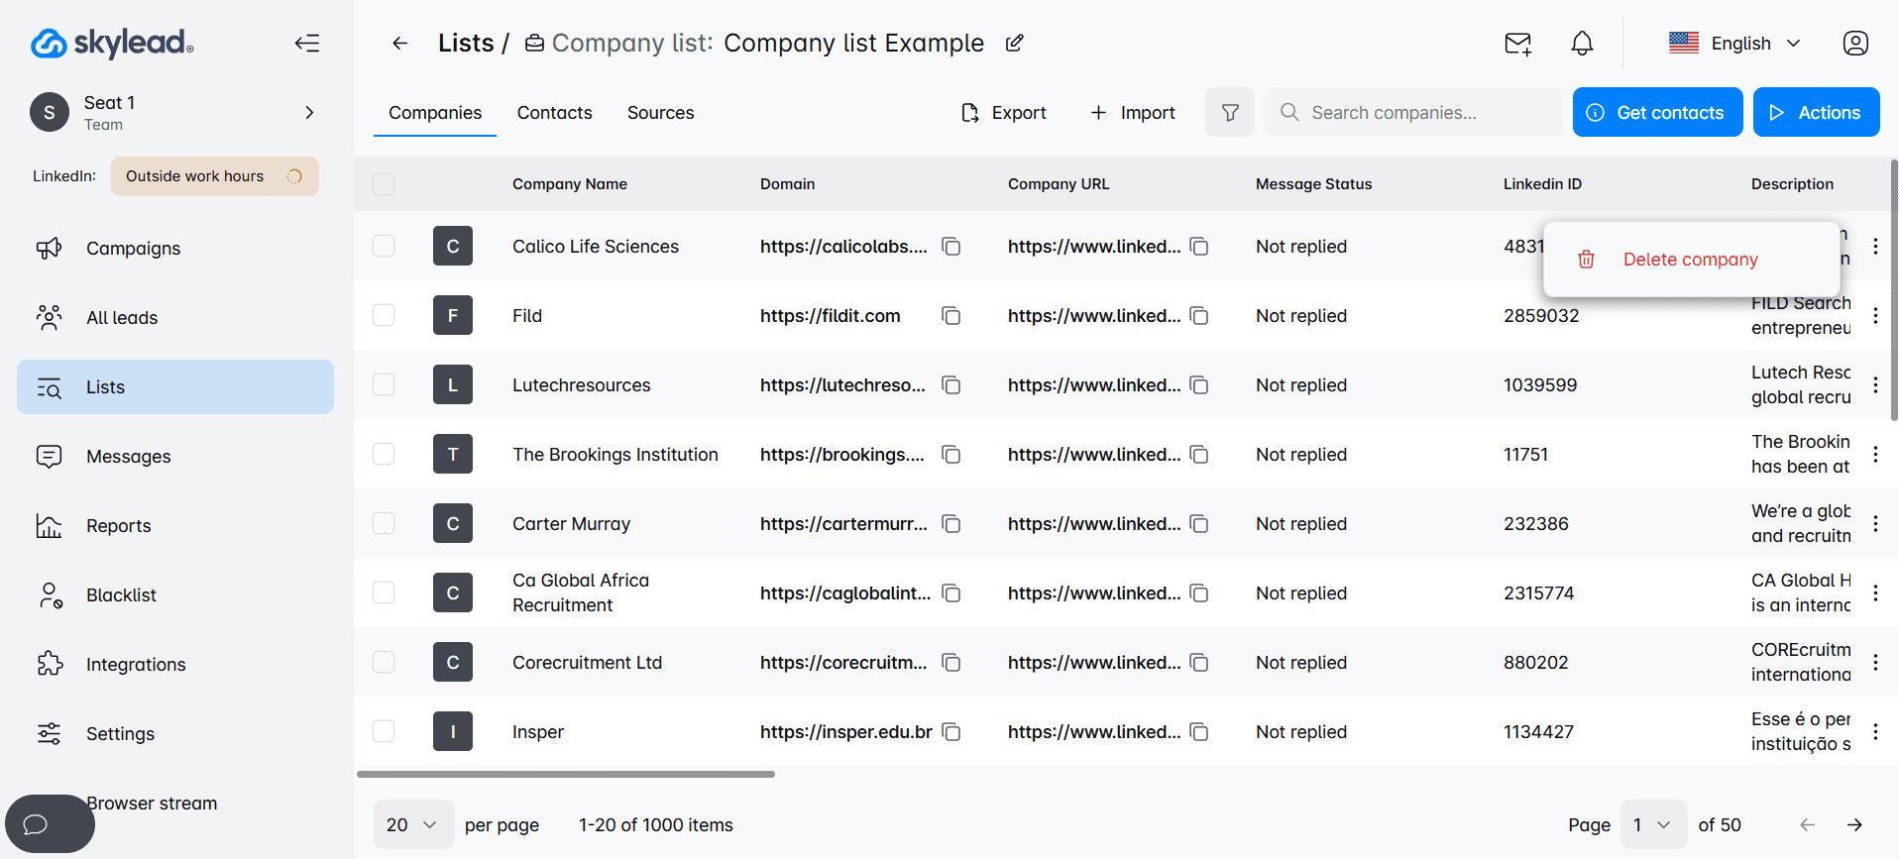Click the horizontal table scrollbar
The width and height of the screenshot is (1899, 859).
click(566, 774)
